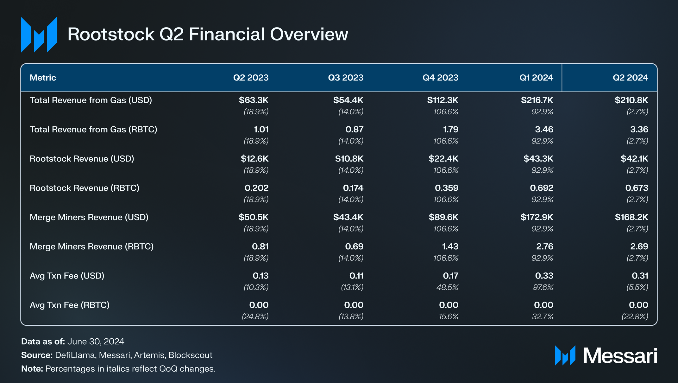The width and height of the screenshot is (678, 383).
Task: Click the 'Source: DefiLlama, Messari, Artemis, Blockscout' line
Action: coord(117,355)
